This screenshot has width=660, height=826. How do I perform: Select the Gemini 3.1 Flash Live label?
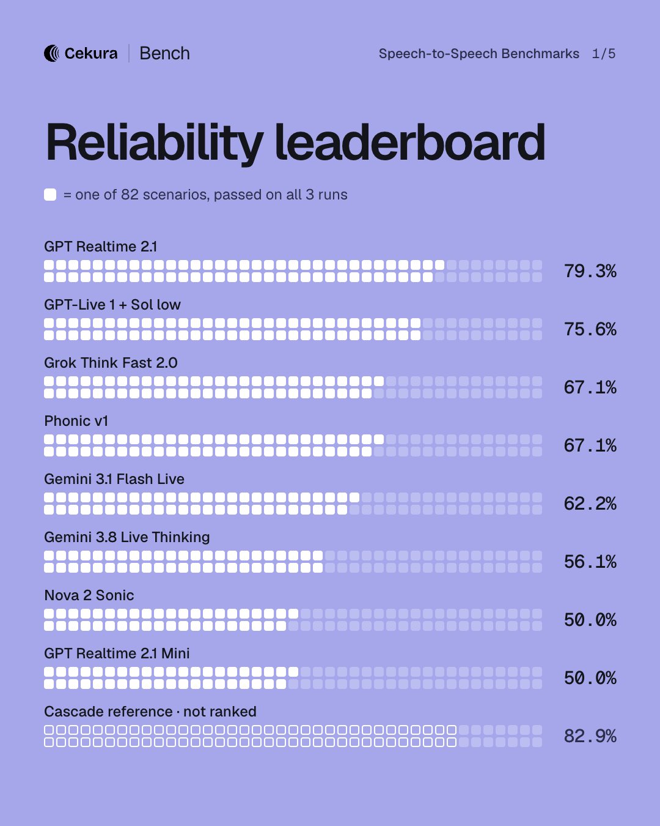(114, 479)
